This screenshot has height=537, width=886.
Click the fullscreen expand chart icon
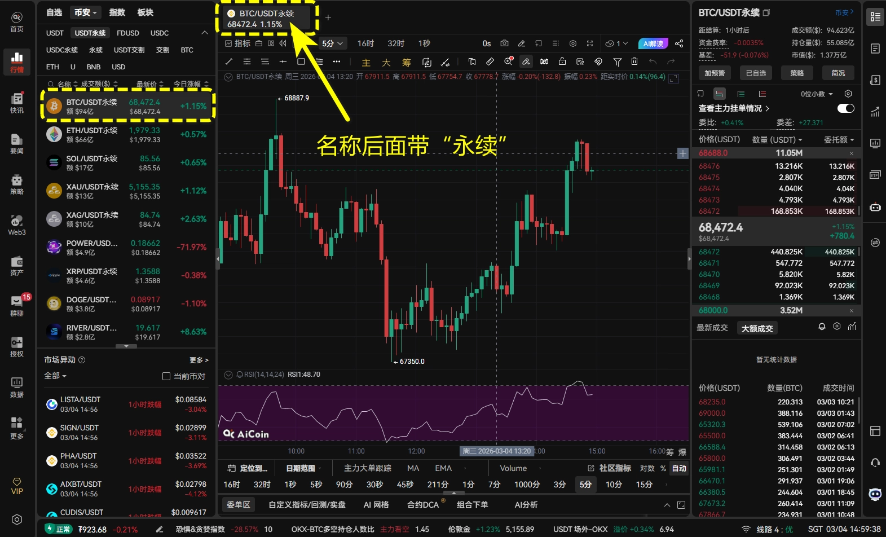point(590,43)
